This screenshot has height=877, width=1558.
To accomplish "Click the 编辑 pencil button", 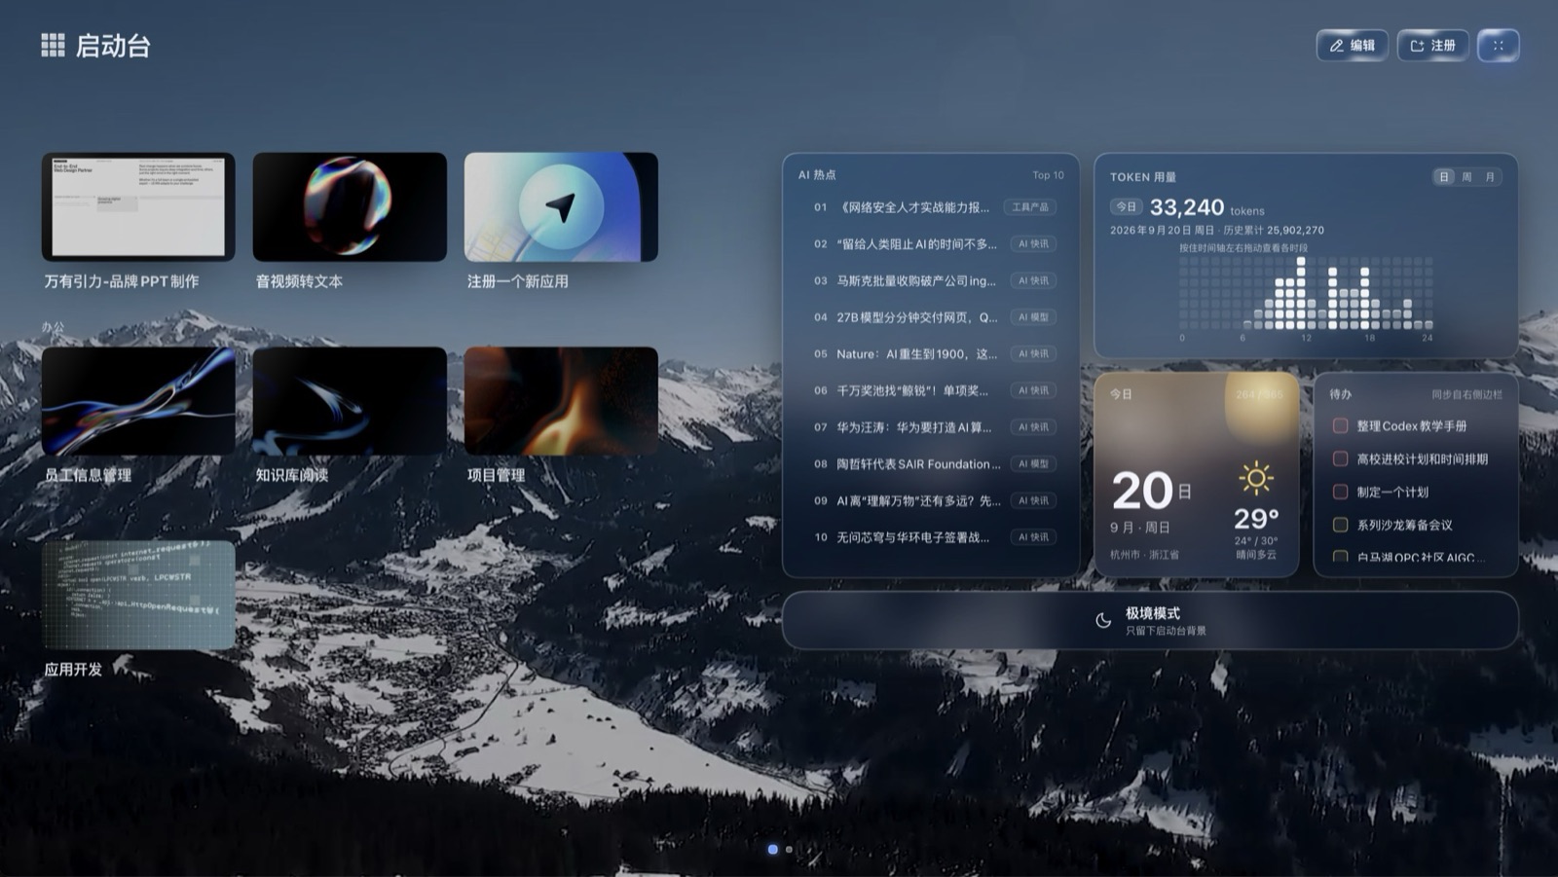I will (1352, 46).
